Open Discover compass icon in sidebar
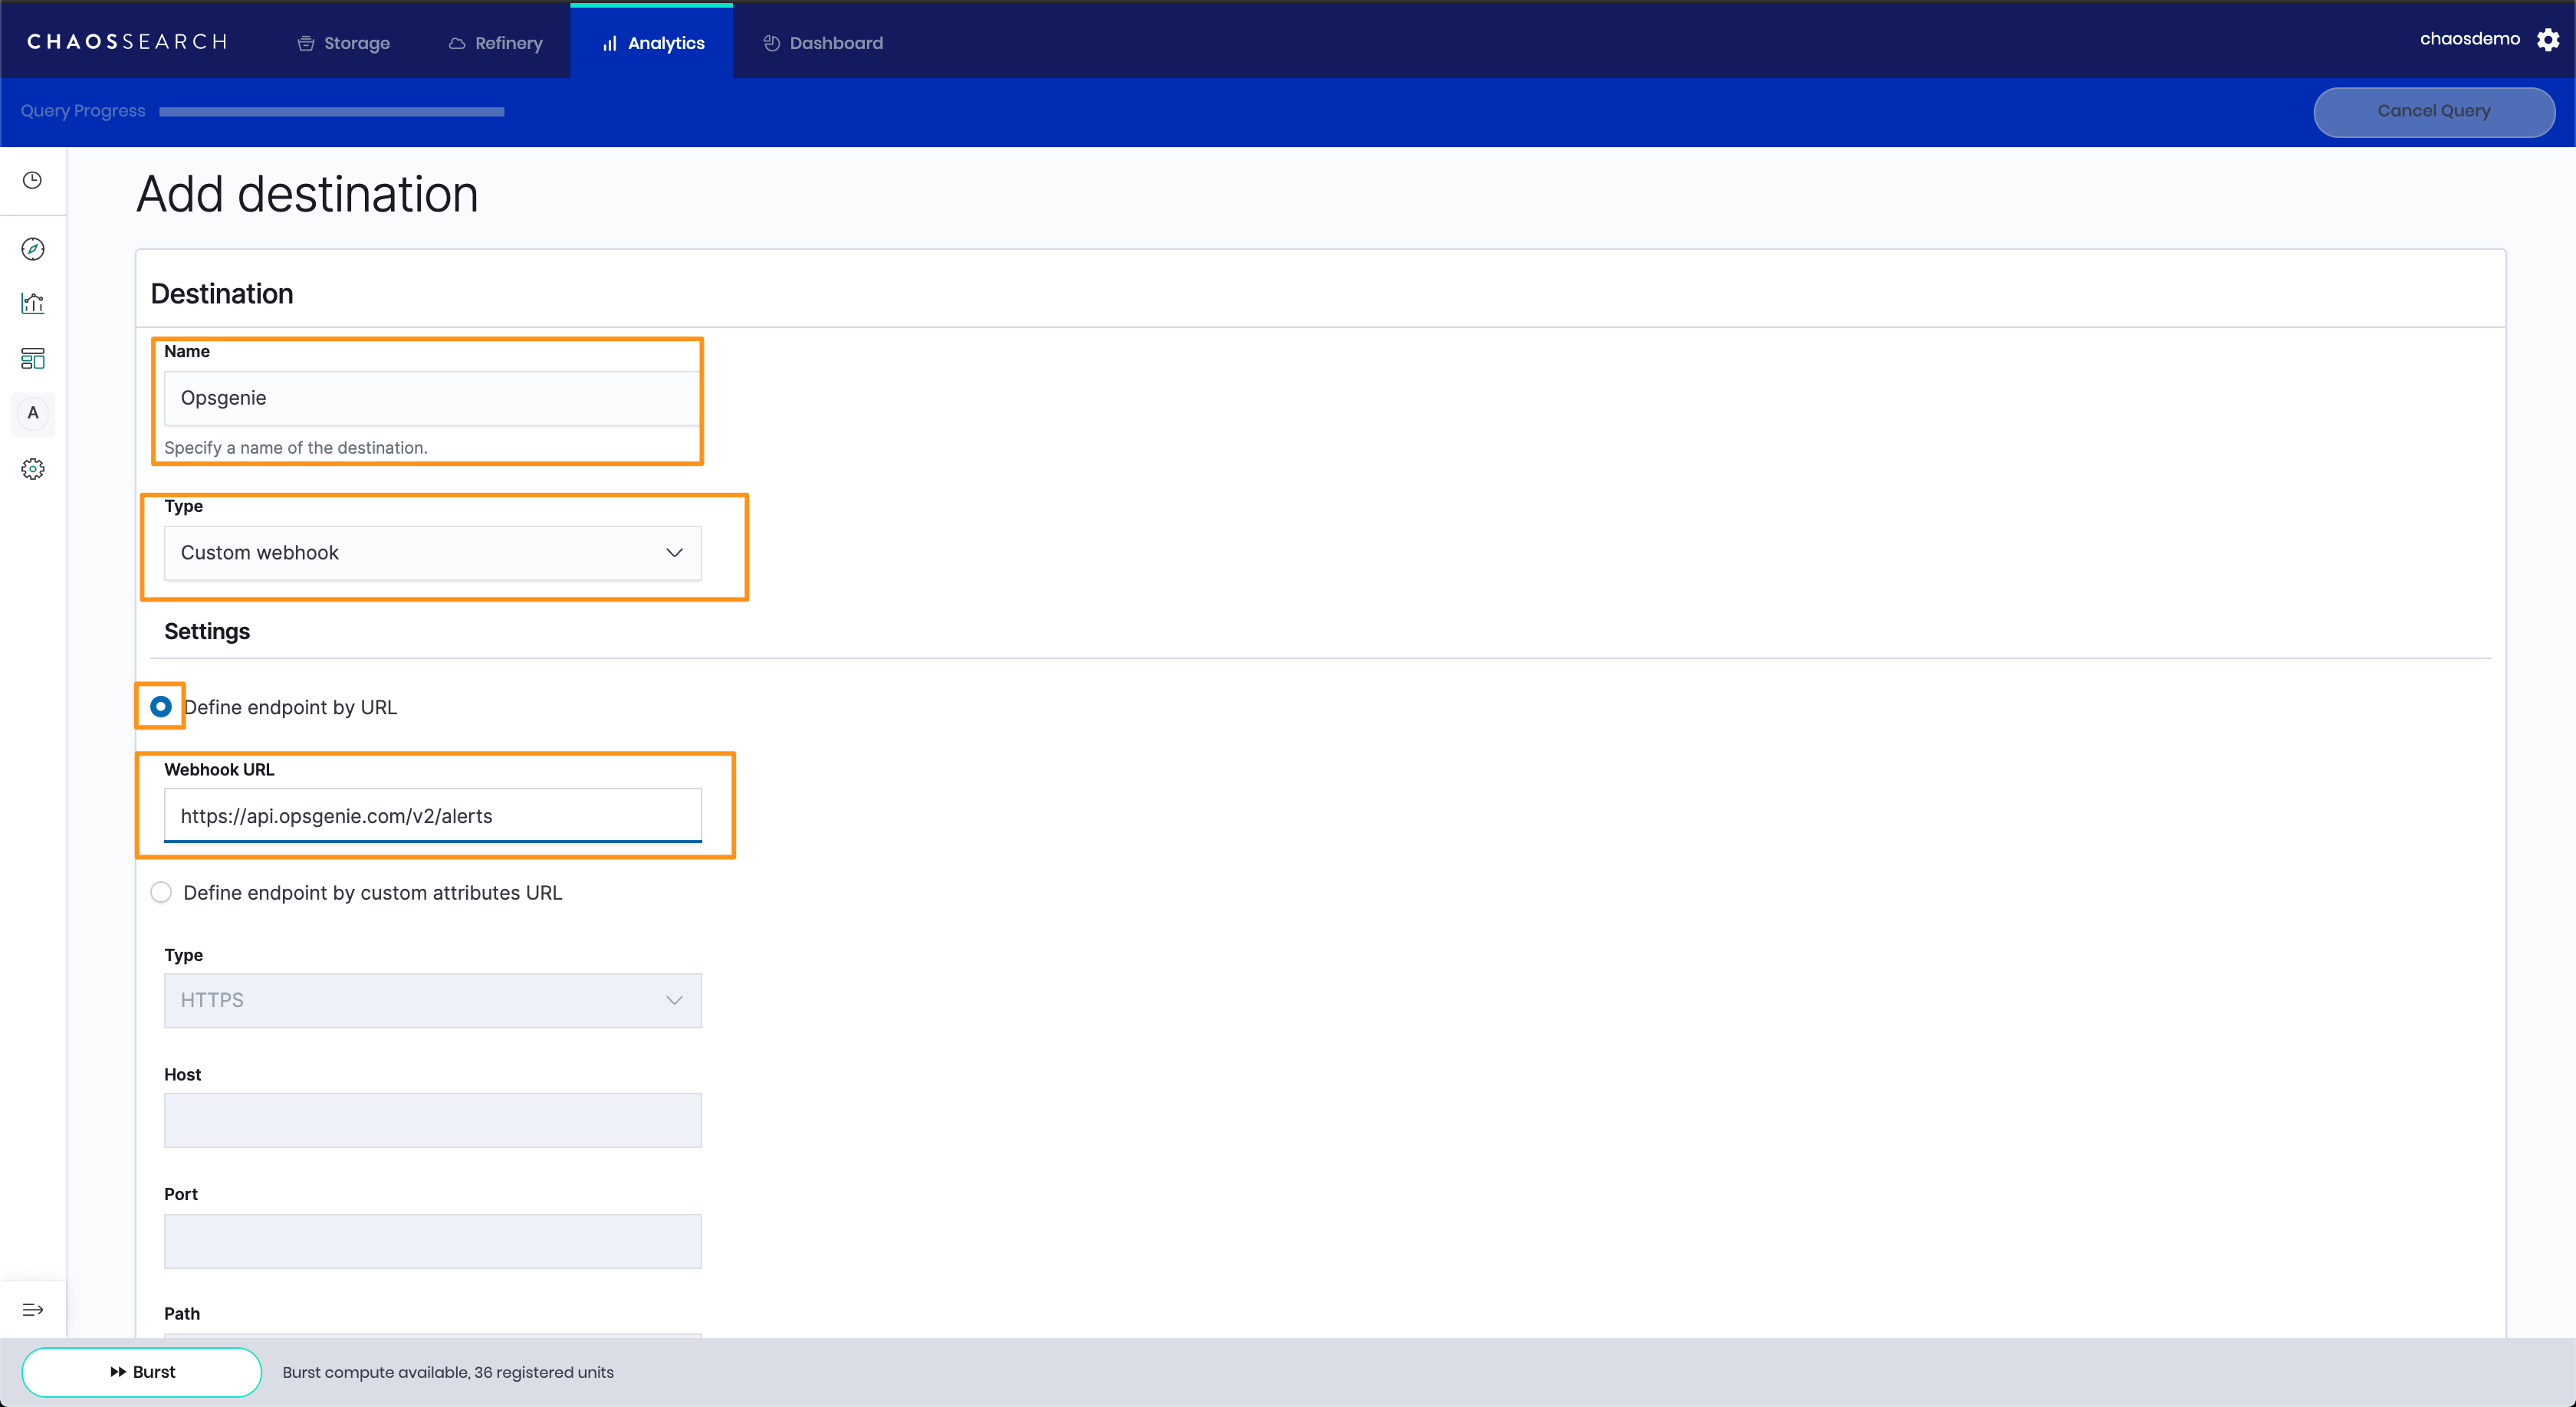Screen dimensions: 2576x1407 pyautogui.click(x=32, y=249)
